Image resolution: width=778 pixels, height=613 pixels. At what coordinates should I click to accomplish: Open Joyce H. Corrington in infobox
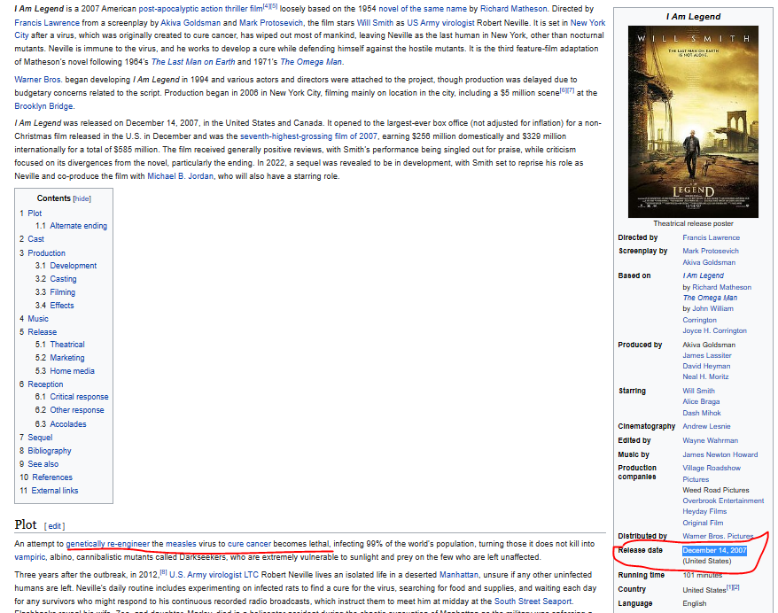pos(714,330)
